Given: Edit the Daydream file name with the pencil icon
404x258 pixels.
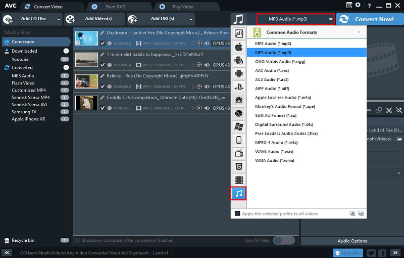Looking at the screenshot, I should [x=103, y=33].
